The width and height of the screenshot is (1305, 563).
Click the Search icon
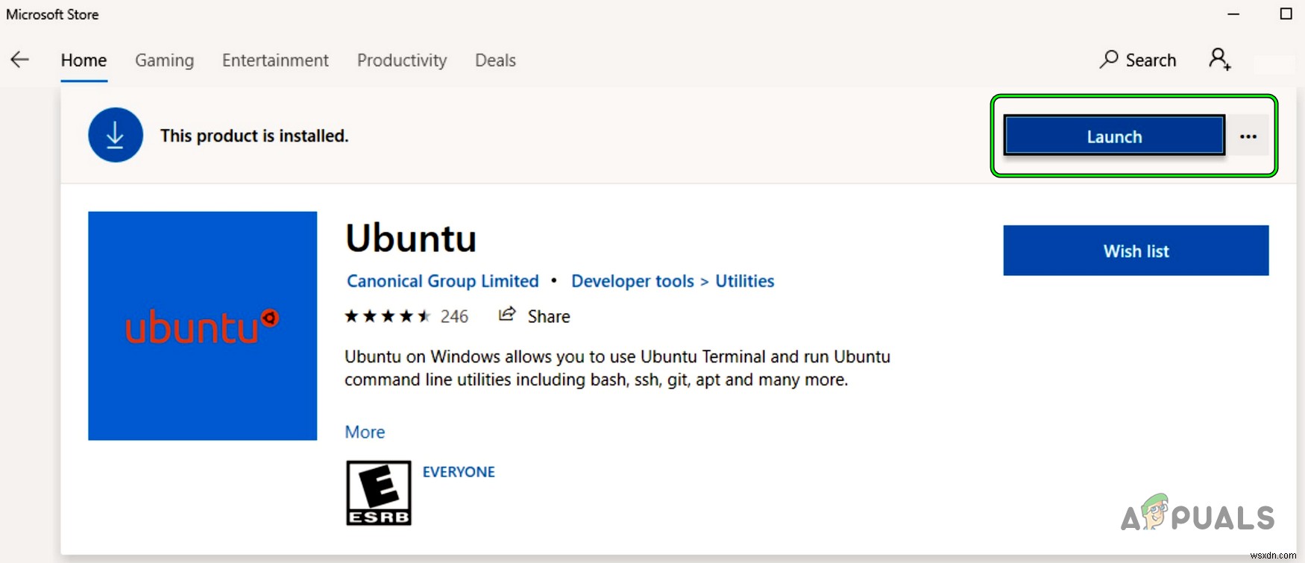click(1110, 60)
